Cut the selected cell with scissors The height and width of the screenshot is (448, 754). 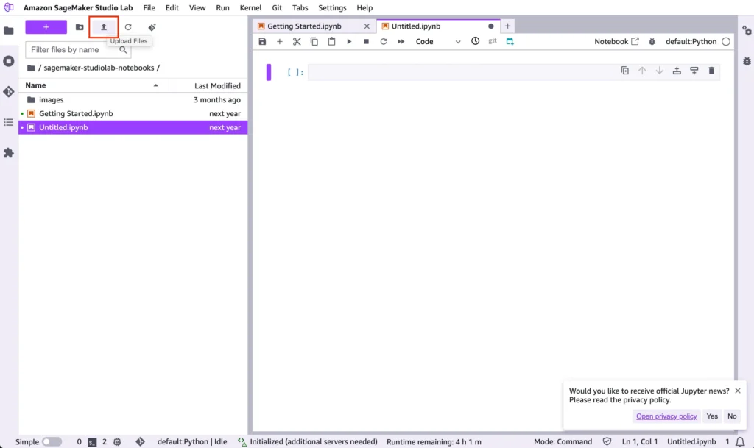pyautogui.click(x=297, y=42)
